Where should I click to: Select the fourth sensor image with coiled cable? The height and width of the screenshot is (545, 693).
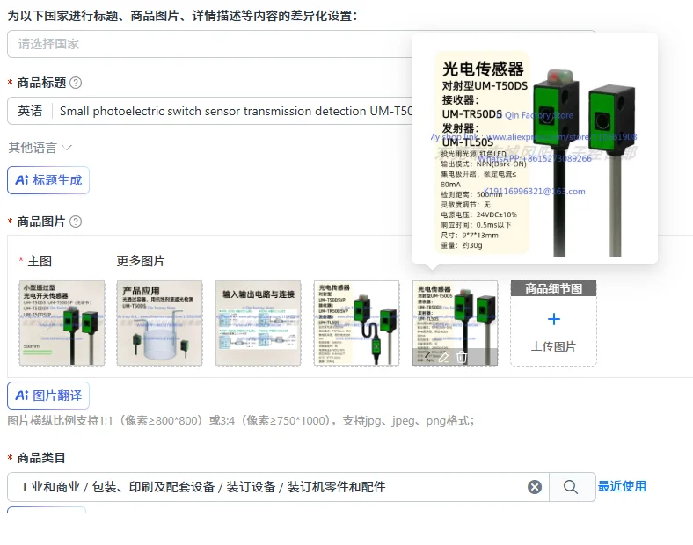357,323
